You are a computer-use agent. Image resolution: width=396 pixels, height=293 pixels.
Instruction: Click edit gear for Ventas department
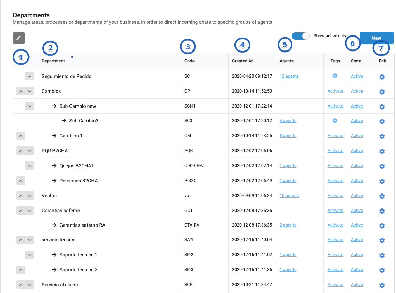pyautogui.click(x=382, y=196)
